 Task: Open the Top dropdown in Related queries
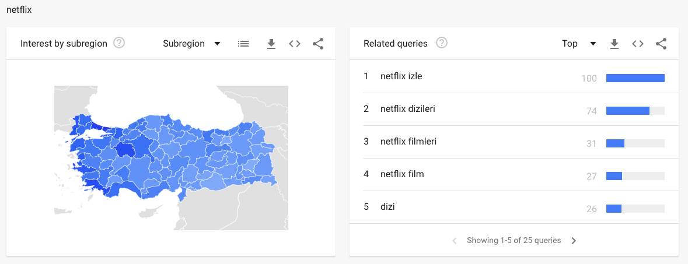pos(578,44)
